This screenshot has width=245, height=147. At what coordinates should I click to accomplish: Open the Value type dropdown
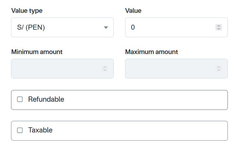(x=62, y=27)
